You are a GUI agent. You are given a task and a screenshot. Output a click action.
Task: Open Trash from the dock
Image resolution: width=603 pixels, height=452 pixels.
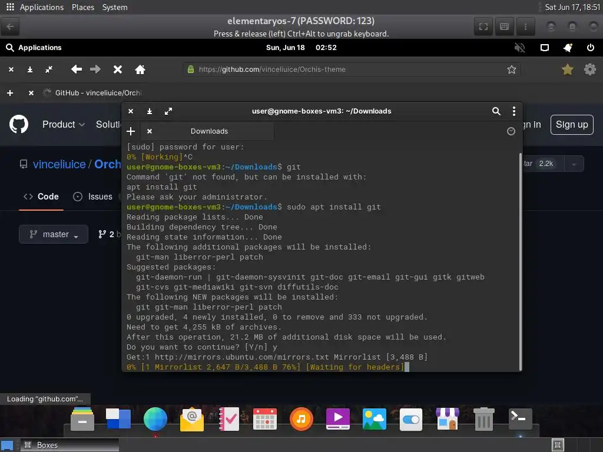(484, 419)
